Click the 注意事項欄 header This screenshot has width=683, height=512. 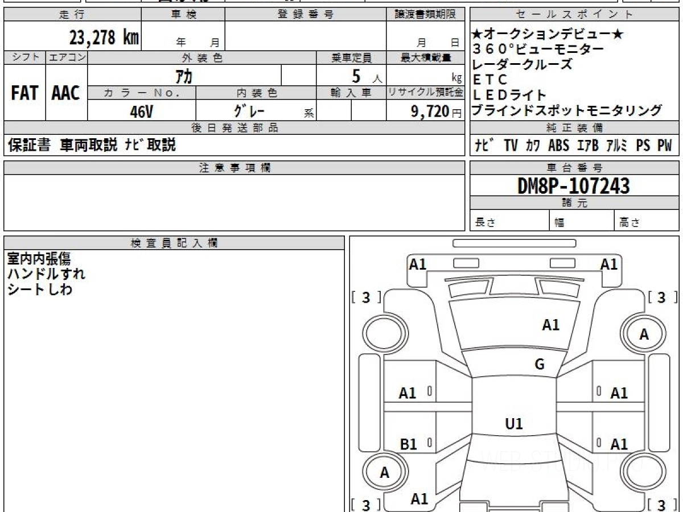(234, 168)
